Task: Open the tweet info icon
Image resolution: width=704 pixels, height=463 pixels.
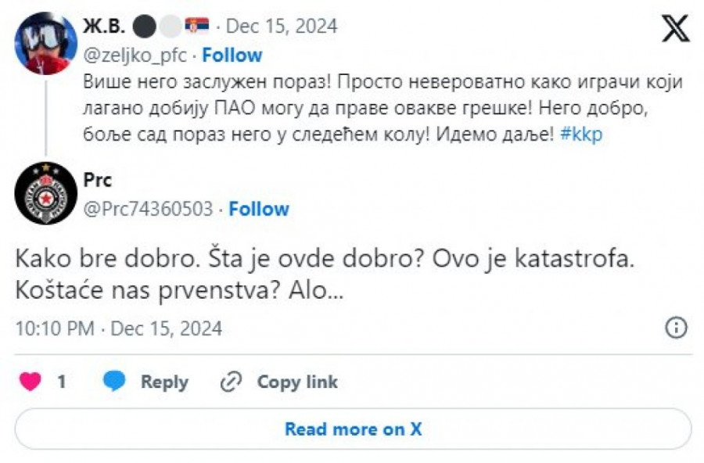Action: pyautogui.click(x=676, y=328)
